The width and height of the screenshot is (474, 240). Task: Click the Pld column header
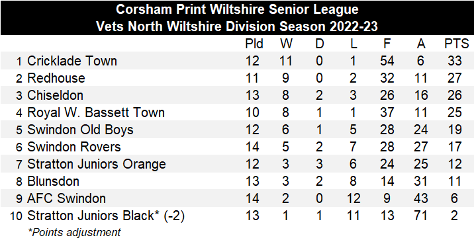[x=254, y=44]
